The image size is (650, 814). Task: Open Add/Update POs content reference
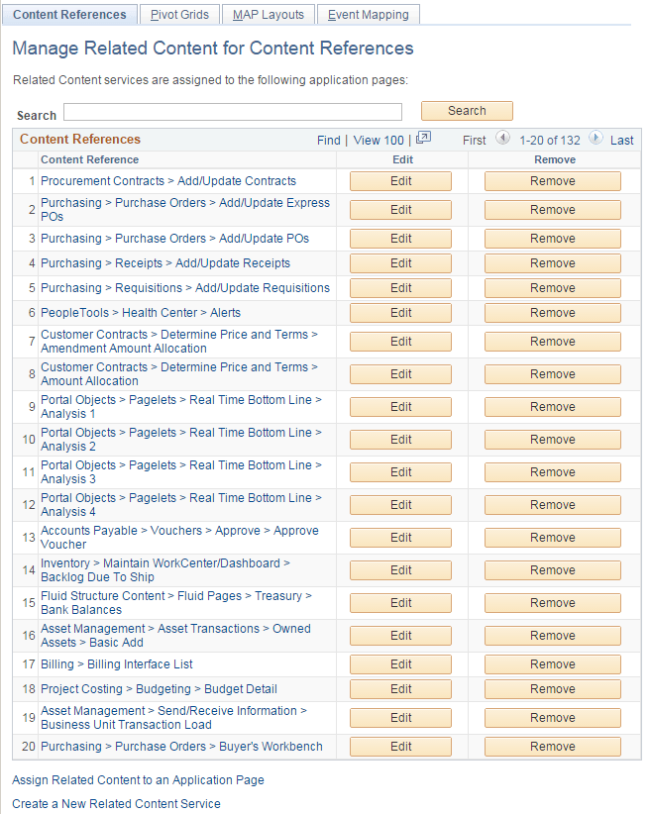pos(174,239)
